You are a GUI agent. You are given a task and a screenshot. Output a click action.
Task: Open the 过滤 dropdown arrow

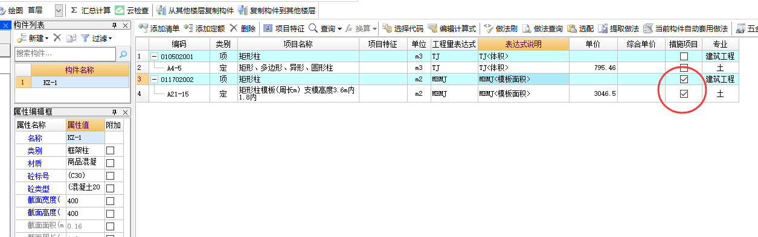pos(110,39)
